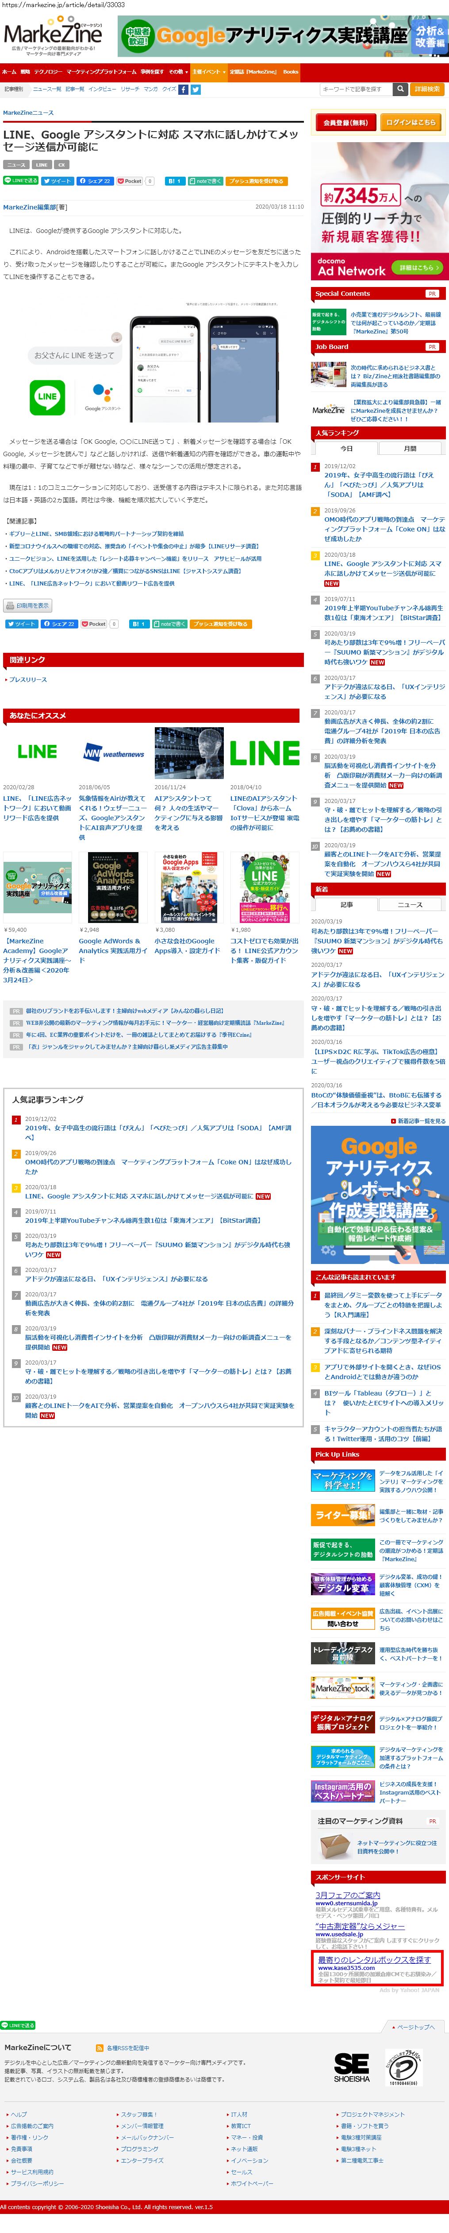
Task: Click the ログインはこちら button
Action: pyautogui.click(x=410, y=122)
